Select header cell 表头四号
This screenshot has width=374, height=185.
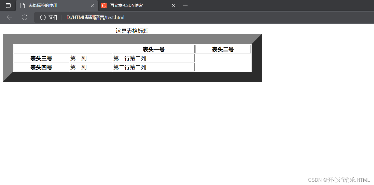pos(41,67)
